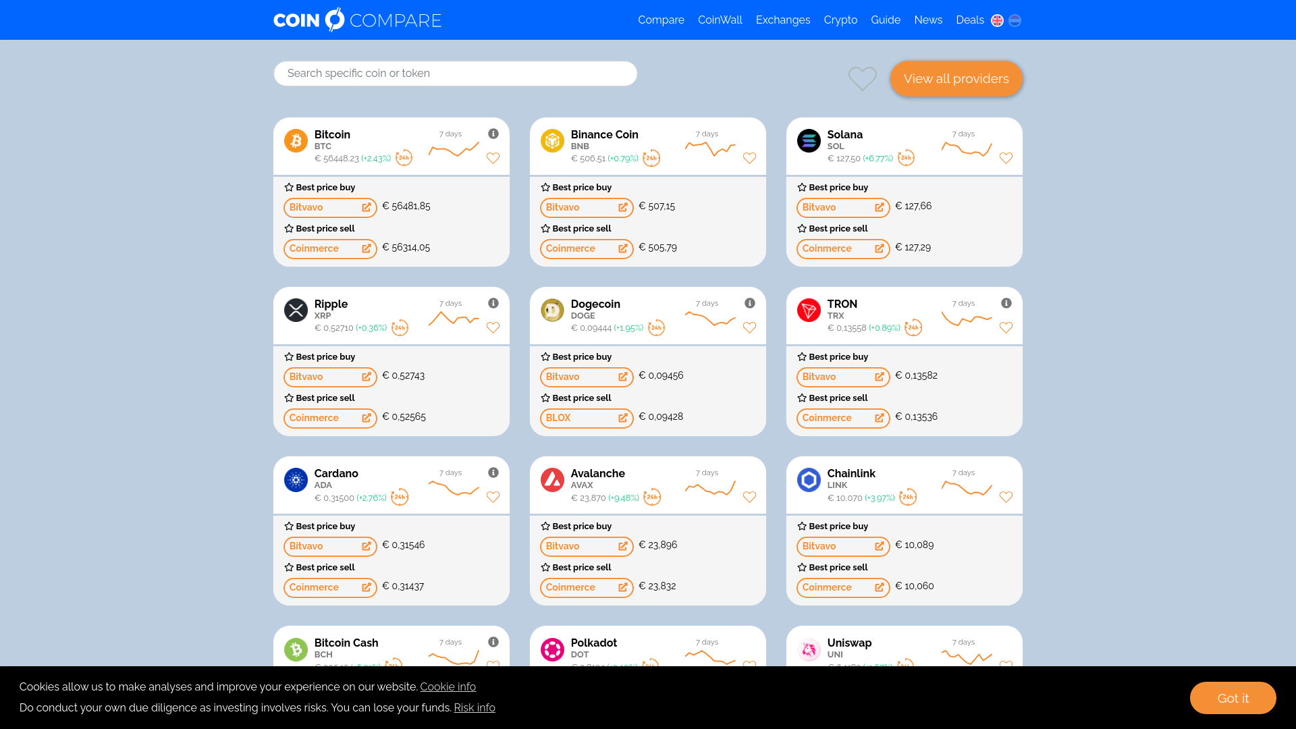
Task: Click the TRON info icon
Action: pyautogui.click(x=1006, y=303)
